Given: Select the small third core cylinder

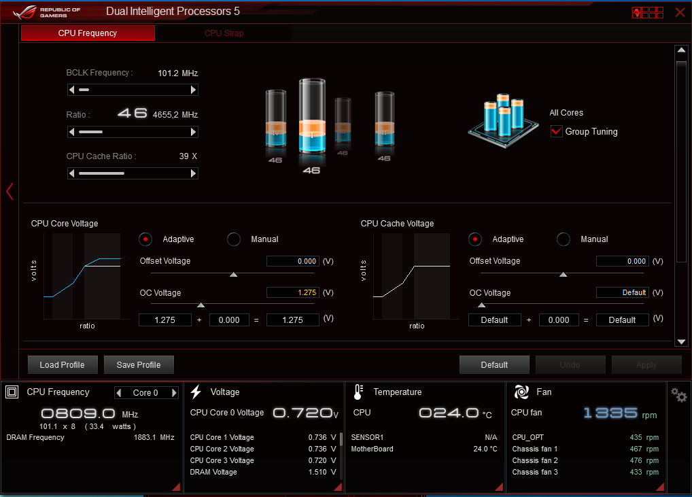Looking at the screenshot, I should [343, 120].
